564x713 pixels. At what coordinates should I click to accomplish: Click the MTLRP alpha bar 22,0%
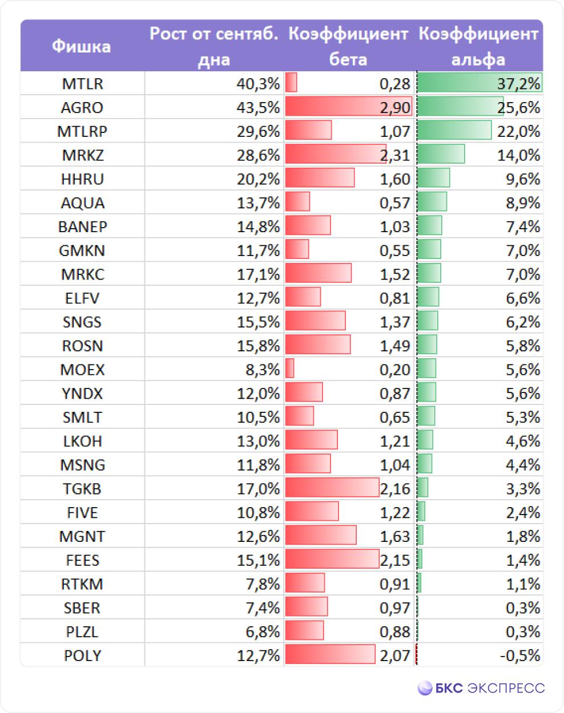coord(454,130)
